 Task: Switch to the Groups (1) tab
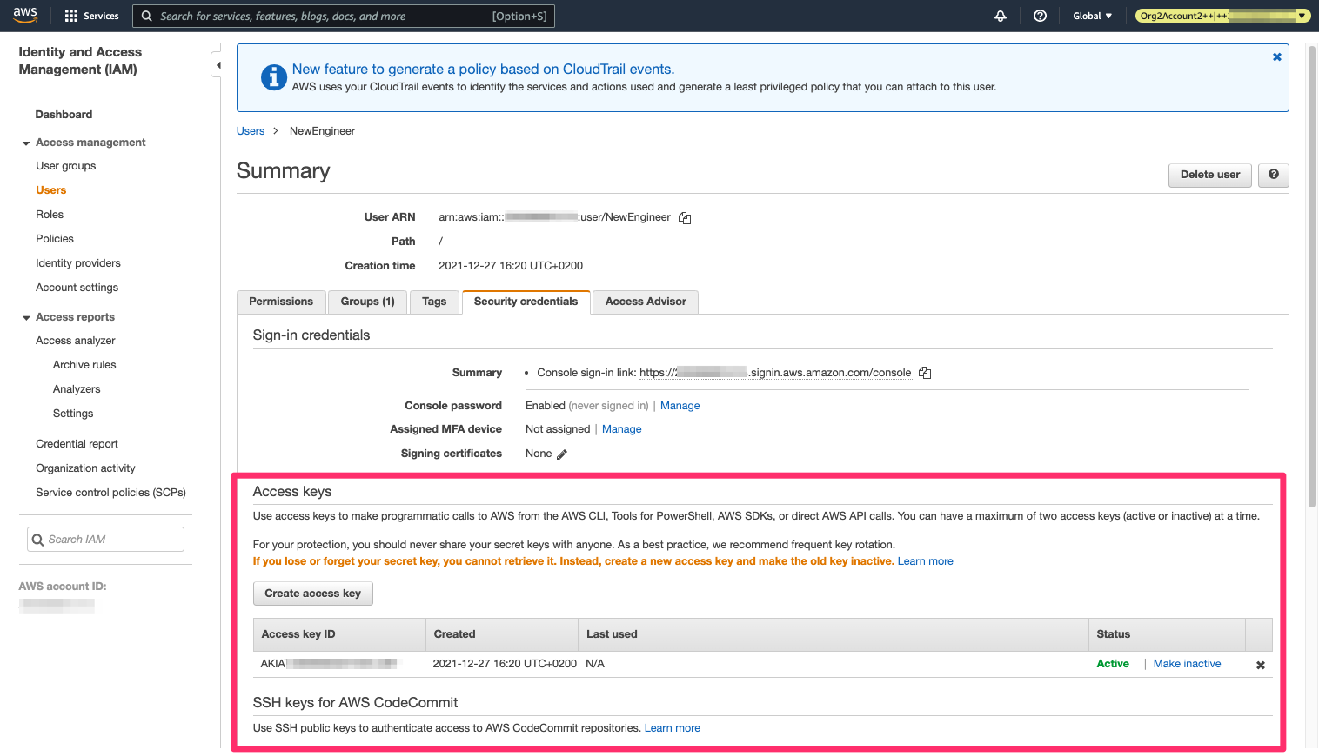(367, 302)
